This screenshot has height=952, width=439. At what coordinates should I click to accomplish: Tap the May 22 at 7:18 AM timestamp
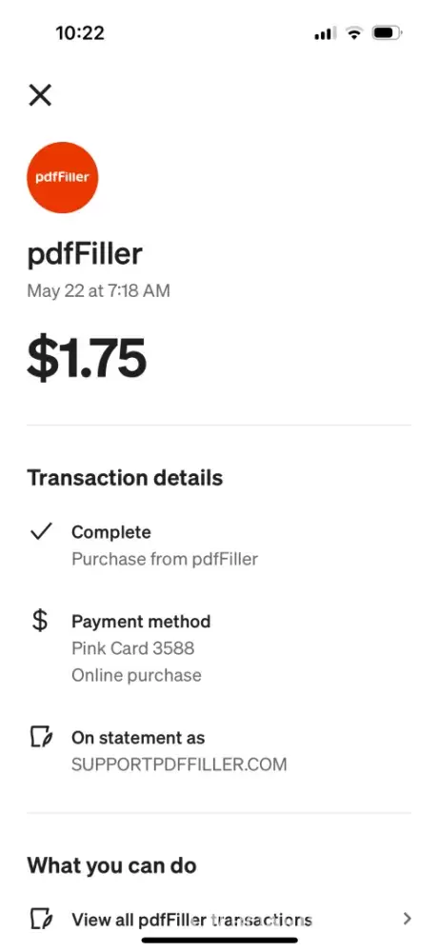98,290
